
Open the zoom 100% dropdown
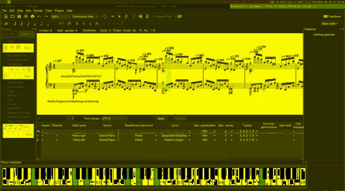coord(60,16)
